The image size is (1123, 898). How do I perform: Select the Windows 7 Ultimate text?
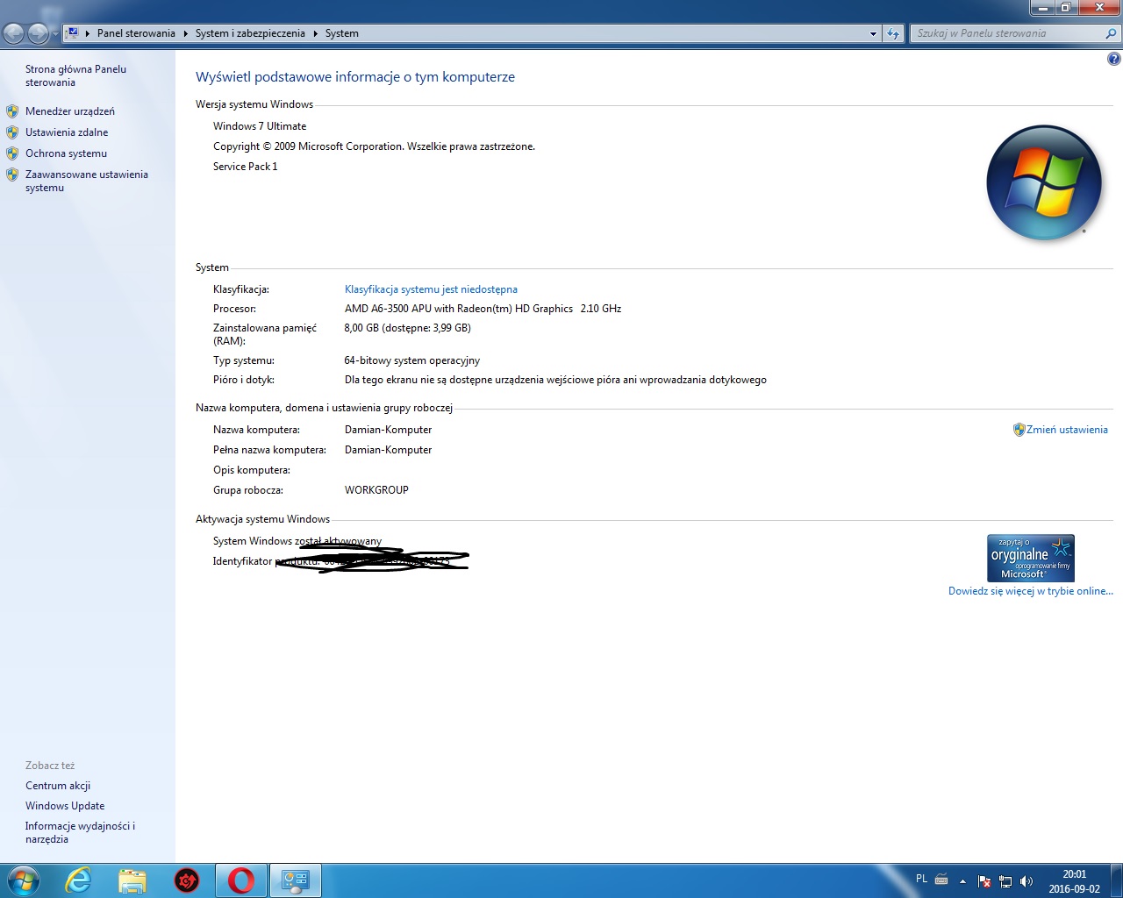(x=260, y=126)
